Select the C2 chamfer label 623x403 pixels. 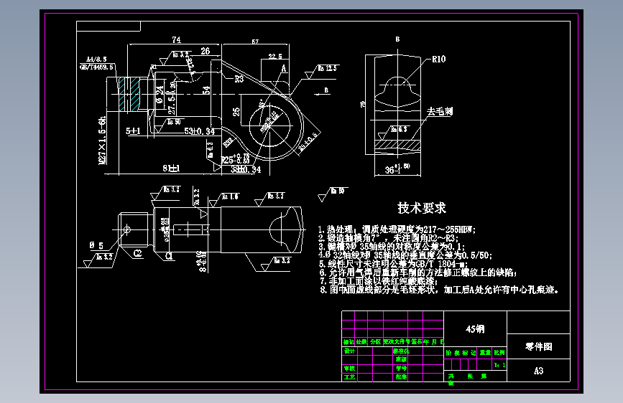click(137, 253)
